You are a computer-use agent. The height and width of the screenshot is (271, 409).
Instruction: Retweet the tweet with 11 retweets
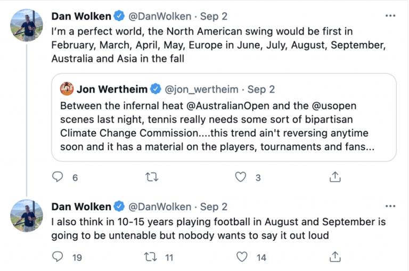click(152, 257)
